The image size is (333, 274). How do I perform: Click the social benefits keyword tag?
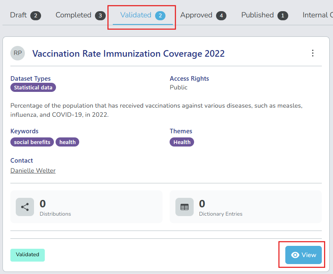[32, 142]
